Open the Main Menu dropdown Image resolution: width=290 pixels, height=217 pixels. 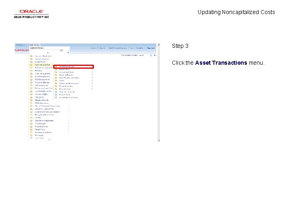point(35,45)
